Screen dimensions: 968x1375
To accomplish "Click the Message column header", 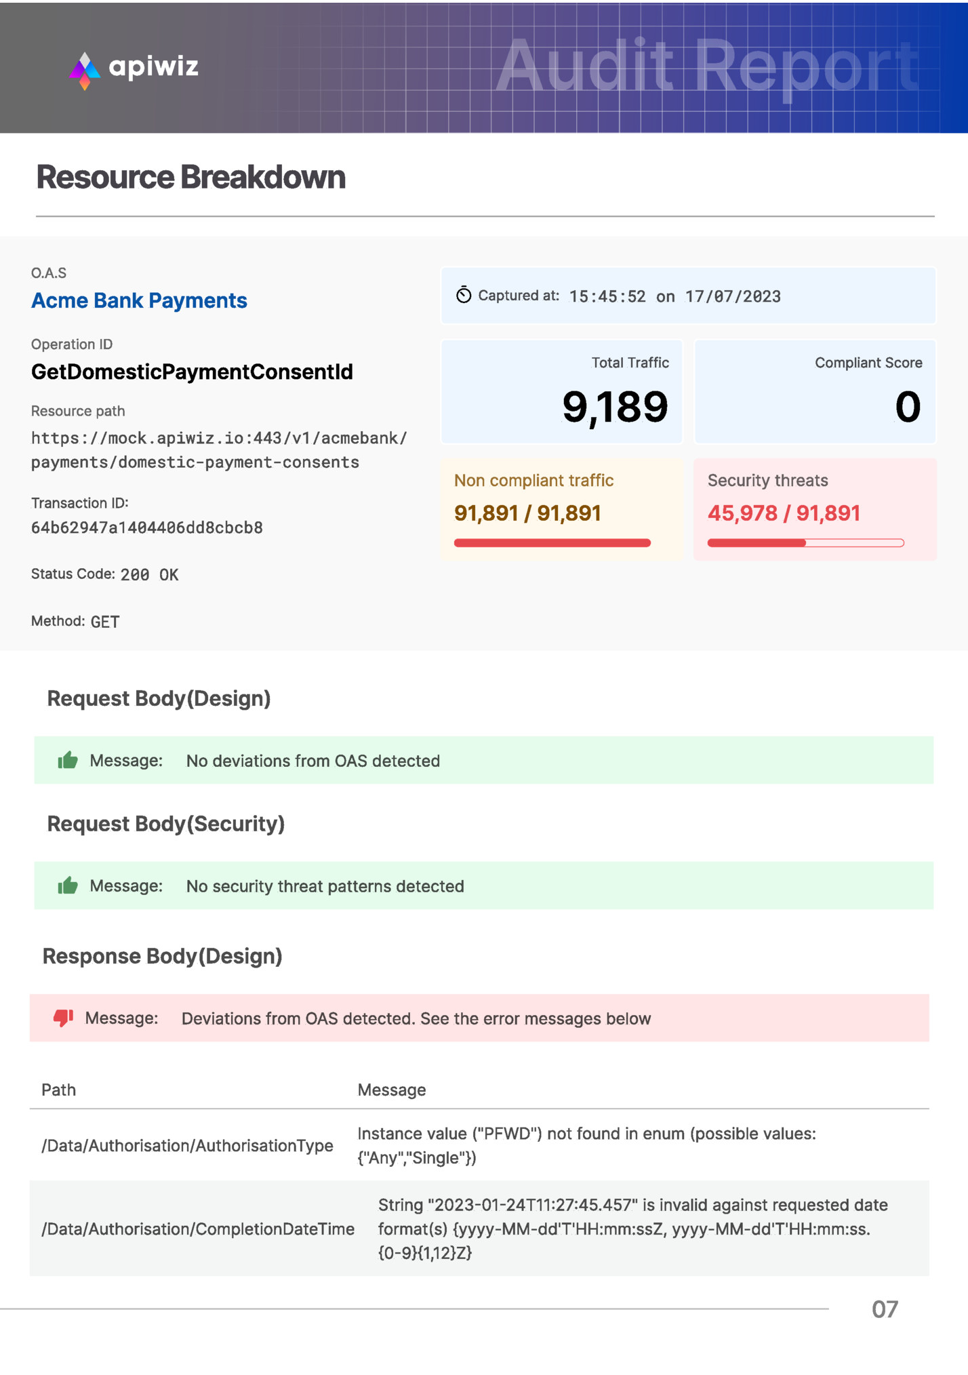I will (x=392, y=1090).
